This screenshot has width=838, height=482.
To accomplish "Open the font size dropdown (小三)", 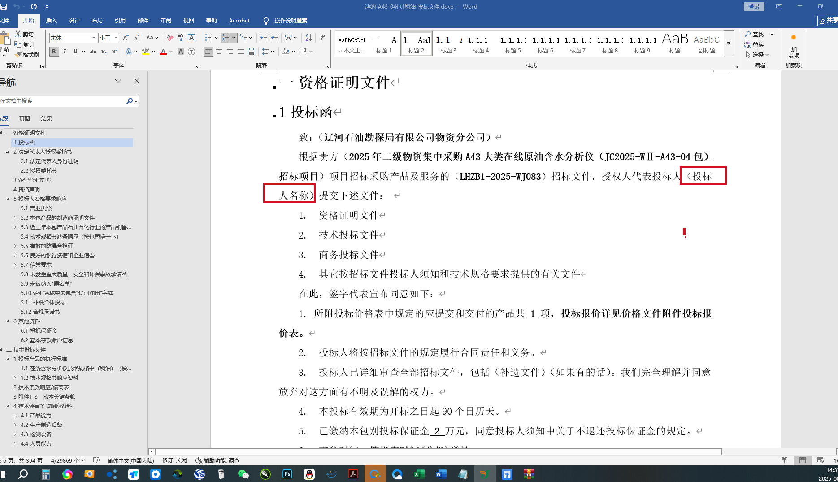I will coord(116,38).
